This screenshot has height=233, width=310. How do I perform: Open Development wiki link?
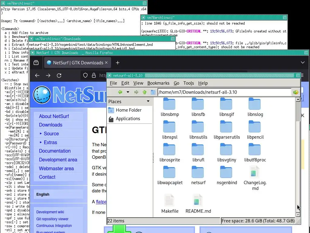(50, 212)
